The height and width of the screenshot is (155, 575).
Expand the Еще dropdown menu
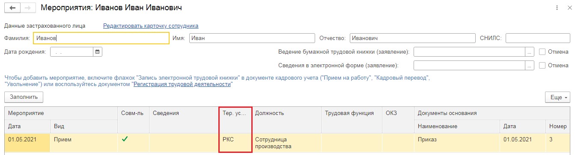coord(557,97)
